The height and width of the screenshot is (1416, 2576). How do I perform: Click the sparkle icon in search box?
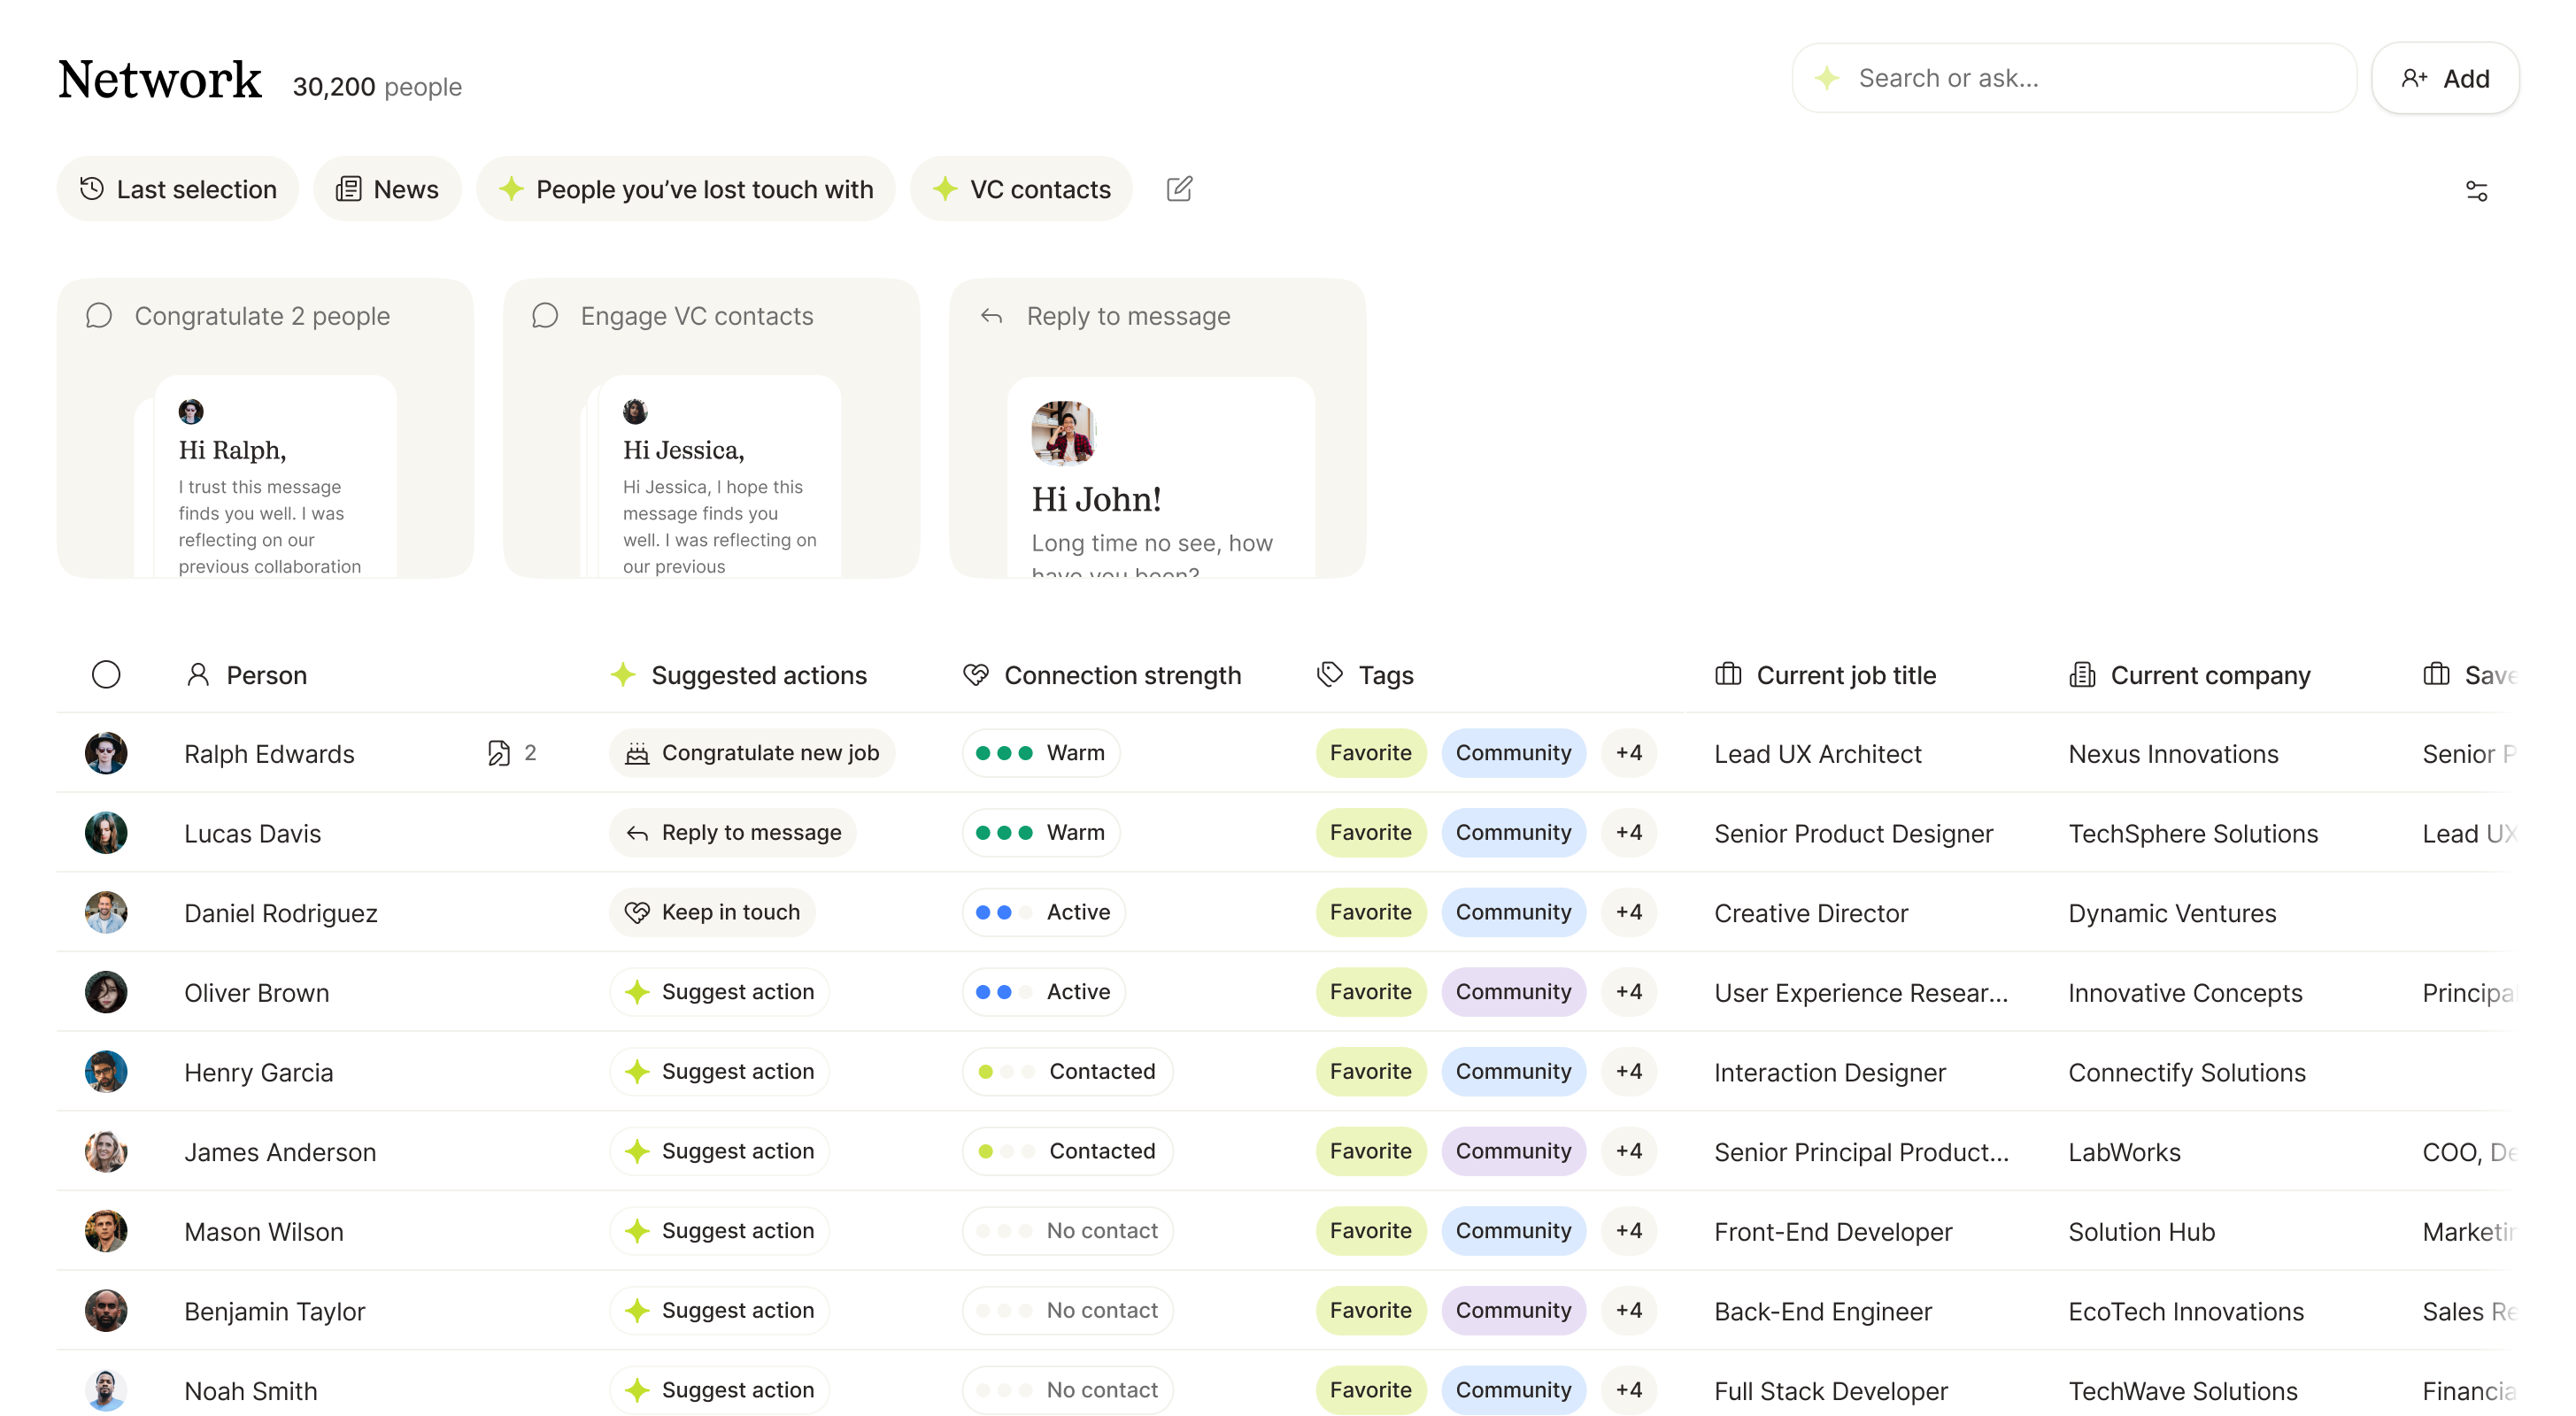(x=1827, y=78)
